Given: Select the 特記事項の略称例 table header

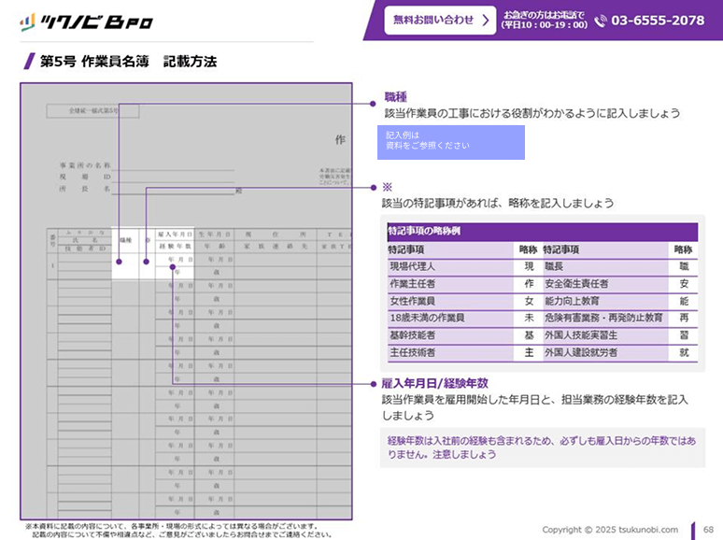Looking at the screenshot, I should coord(542,231).
